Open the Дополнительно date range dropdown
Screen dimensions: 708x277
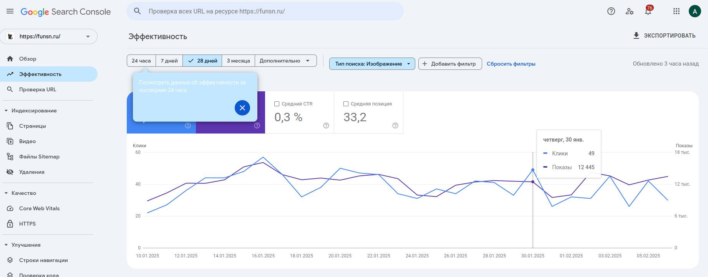(285, 61)
